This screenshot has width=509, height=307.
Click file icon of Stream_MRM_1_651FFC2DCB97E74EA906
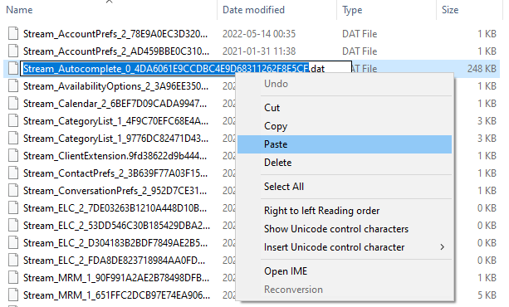(13, 295)
